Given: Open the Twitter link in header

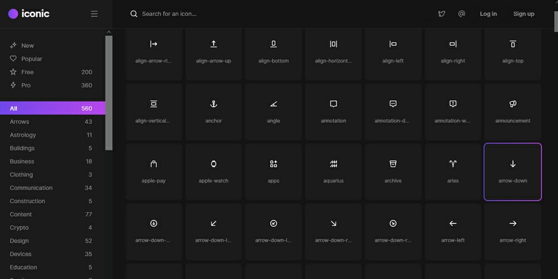Looking at the screenshot, I should pyautogui.click(x=441, y=14).
